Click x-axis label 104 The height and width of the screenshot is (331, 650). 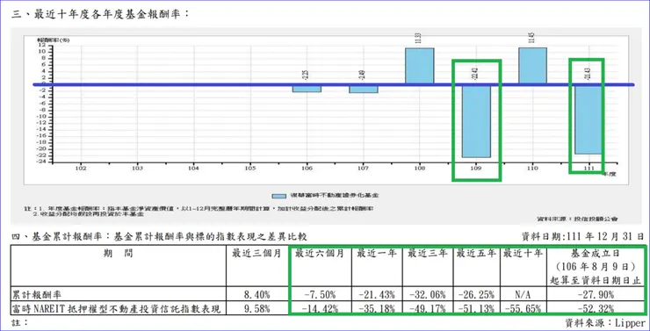point(193,169)
